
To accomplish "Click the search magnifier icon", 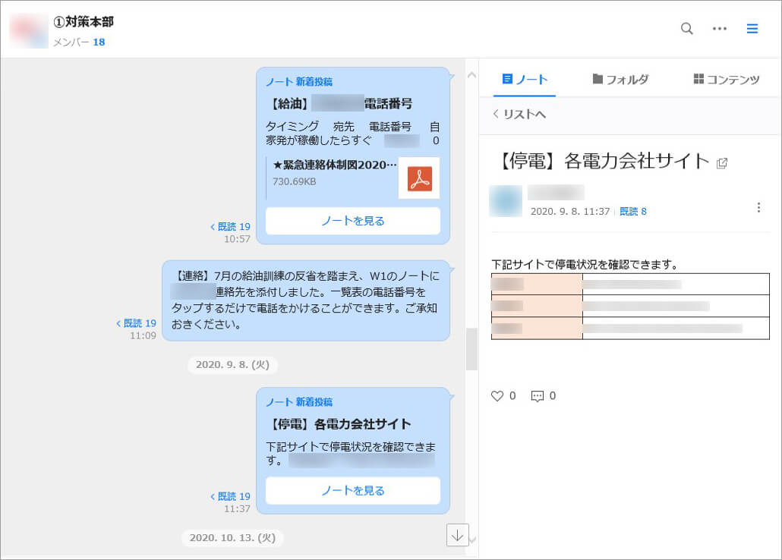I will [x=686, y=29].
